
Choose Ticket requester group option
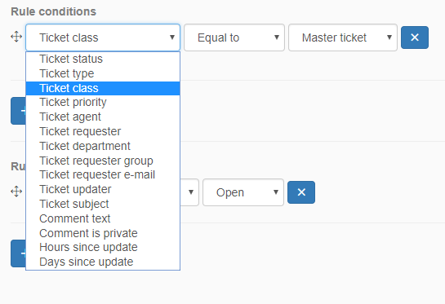tap(103, 161)
